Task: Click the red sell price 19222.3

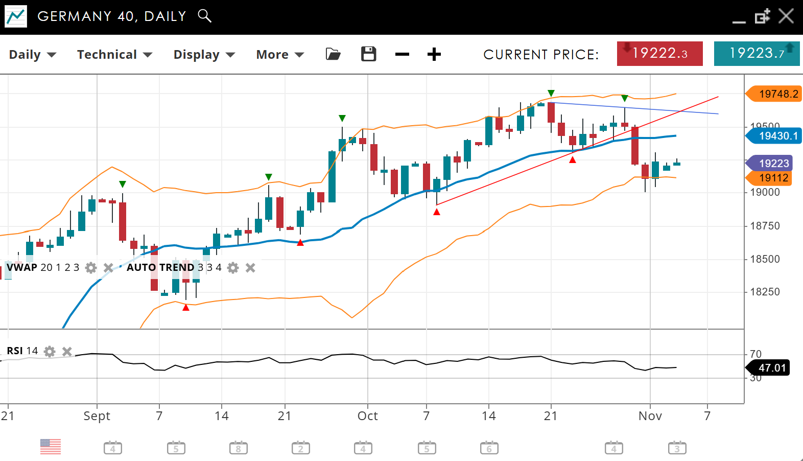Action: coord(659,54)
